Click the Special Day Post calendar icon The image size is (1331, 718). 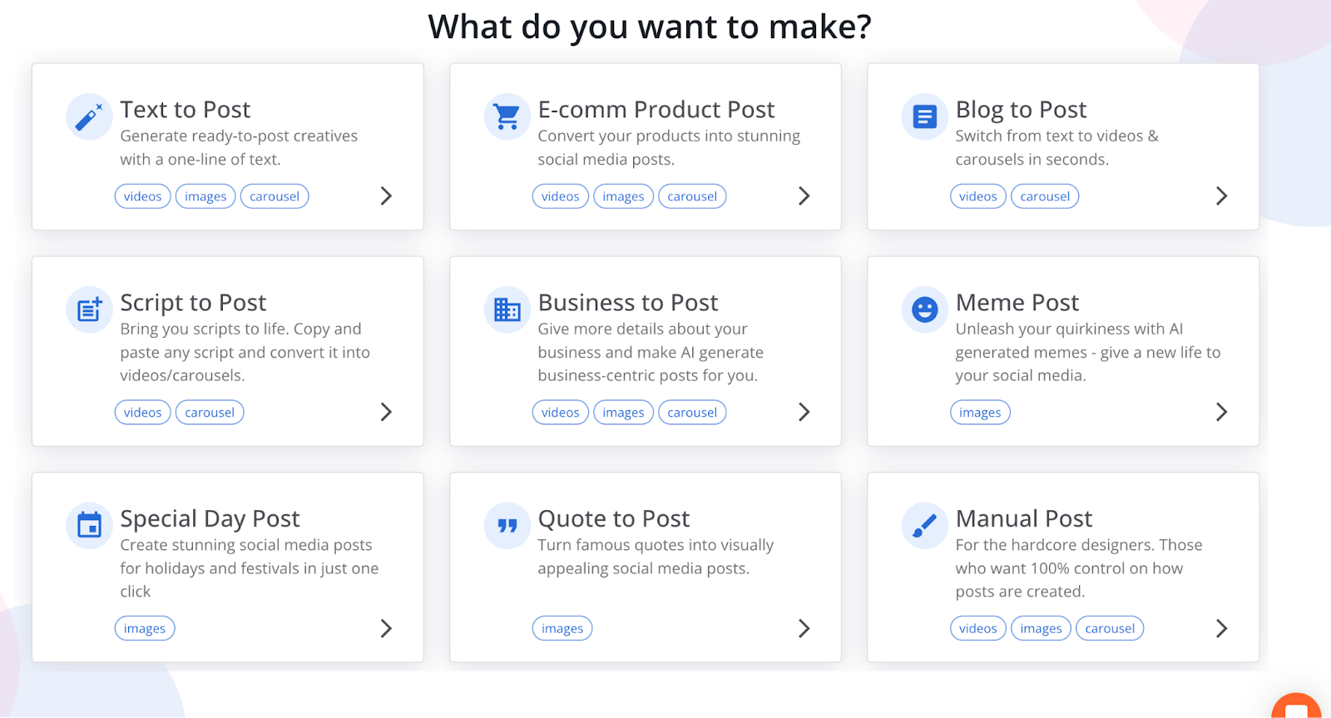(89, 526)
